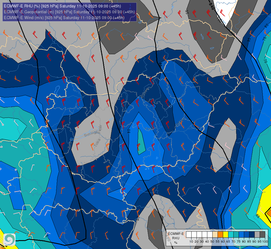Click the legend tick label 60

click(x=223, y=242)
